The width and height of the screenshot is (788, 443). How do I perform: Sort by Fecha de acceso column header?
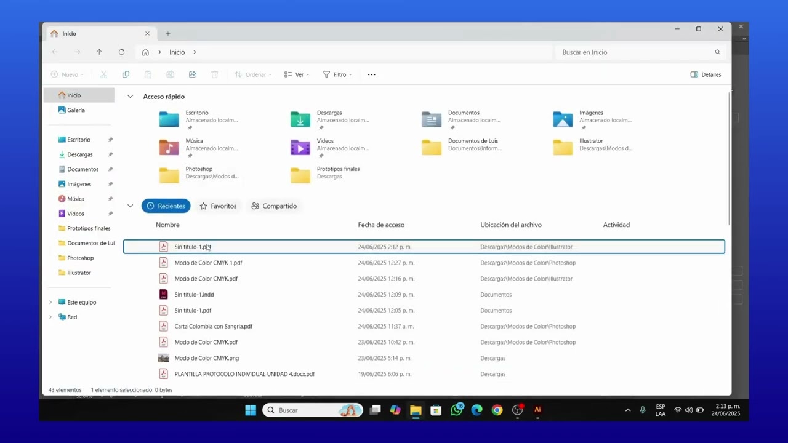[x=381, y=225]
